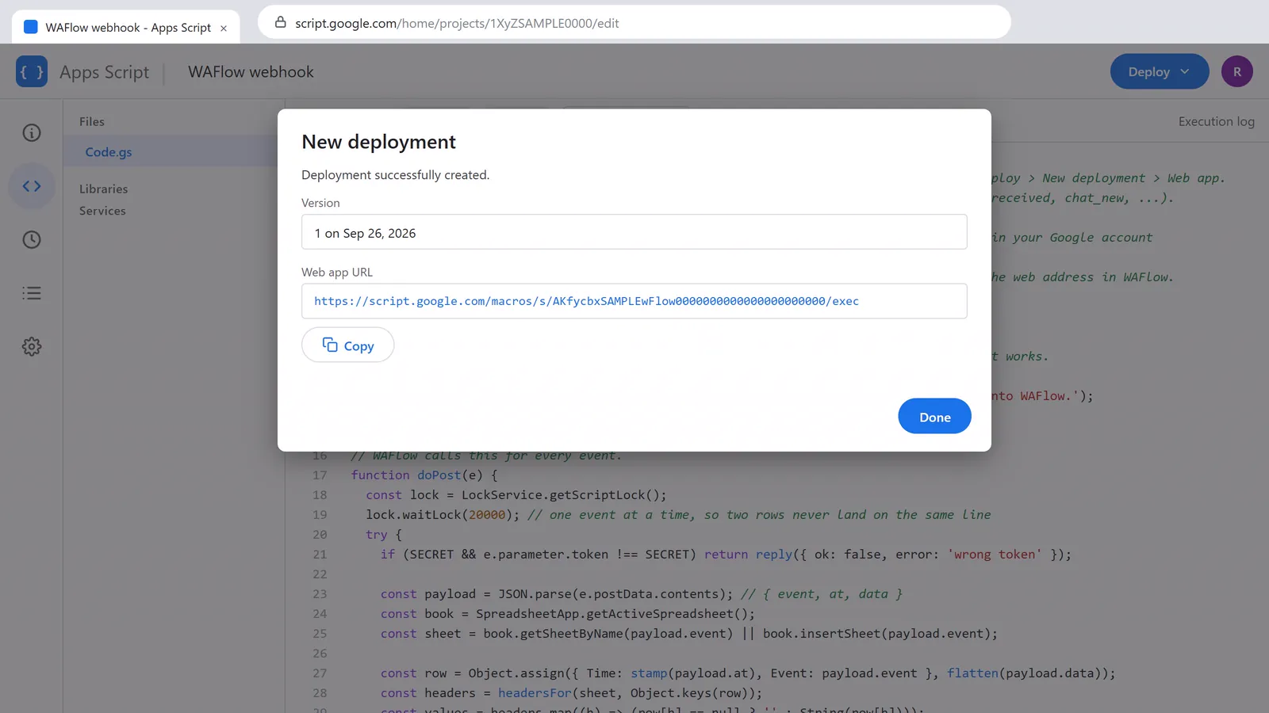Screen dimensions: 1269x713
Task: Click the copy icon in Copy button
Action: click(x=330, y=345)
